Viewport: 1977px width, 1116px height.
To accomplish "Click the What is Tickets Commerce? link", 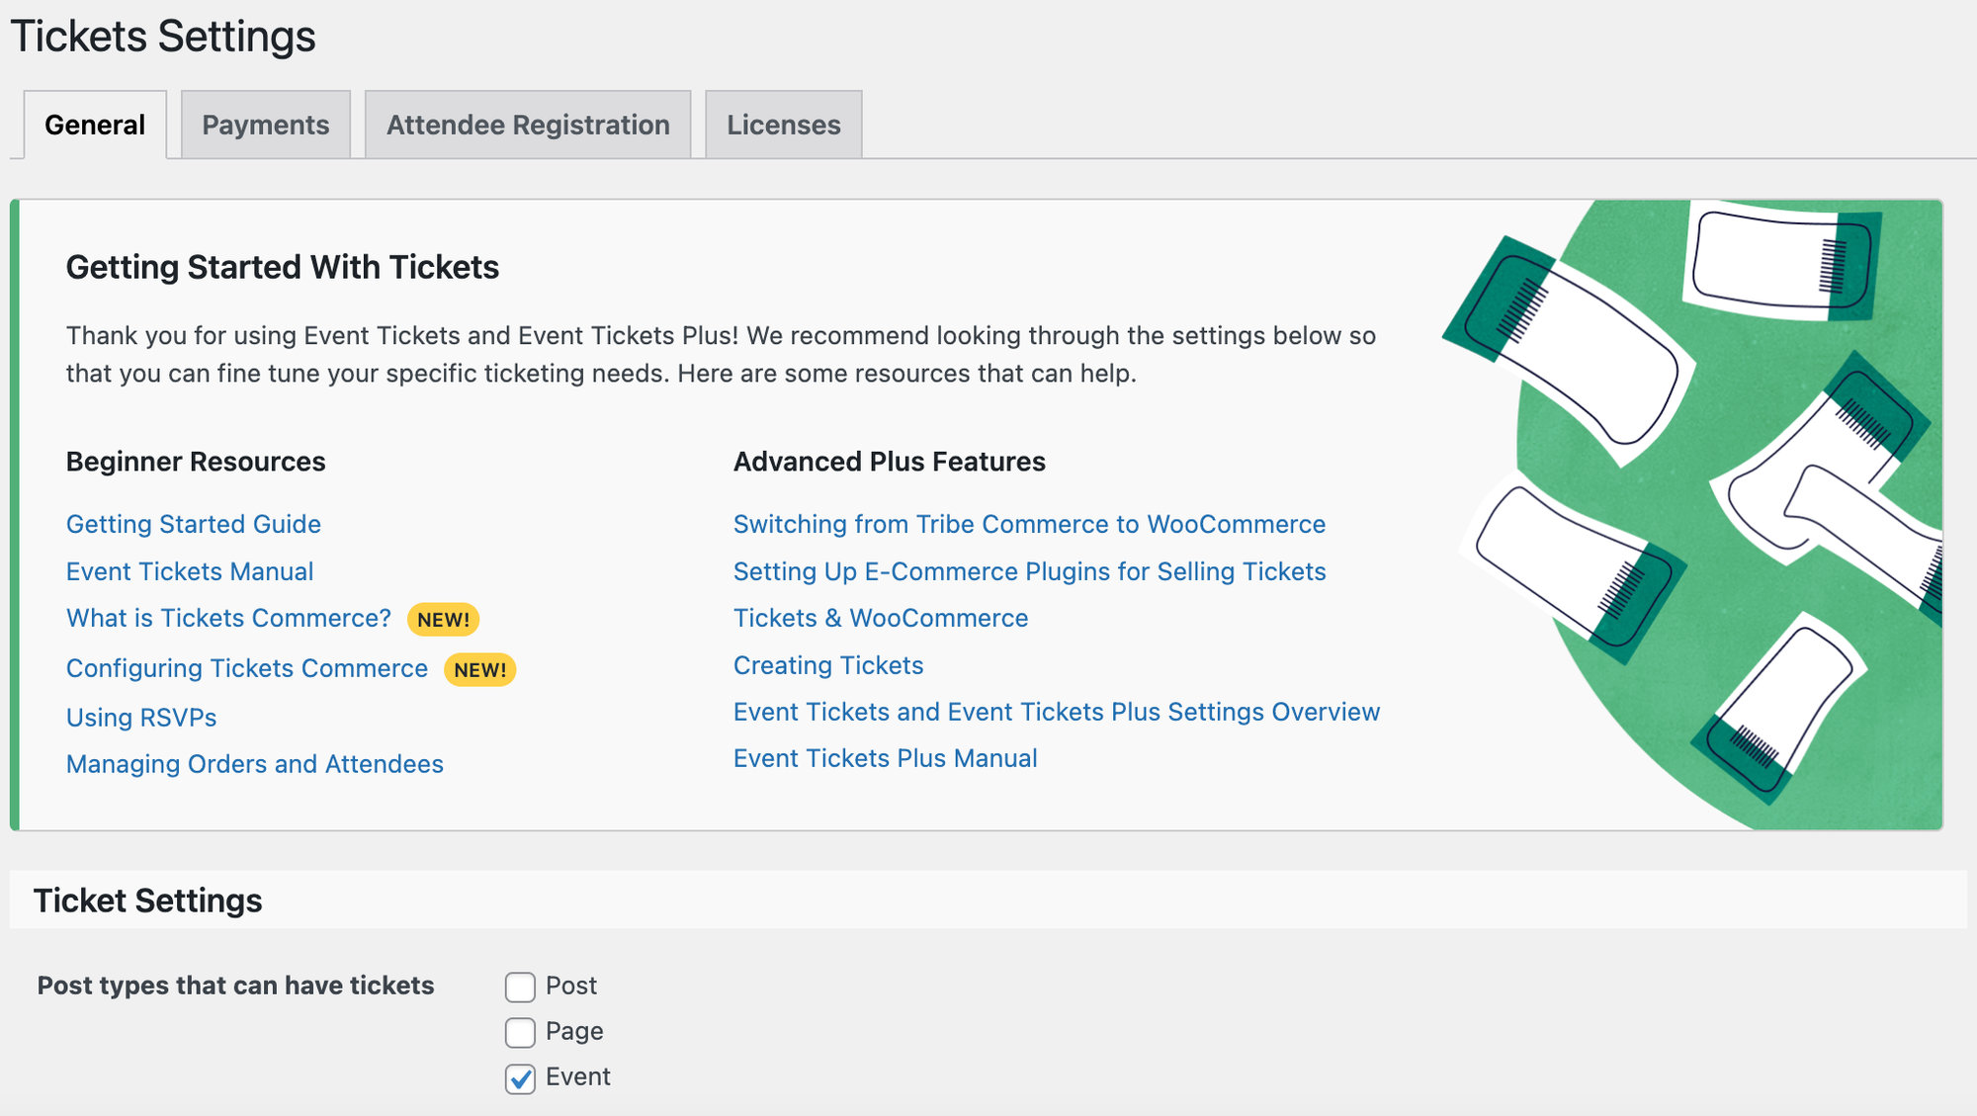I will 229,618.
